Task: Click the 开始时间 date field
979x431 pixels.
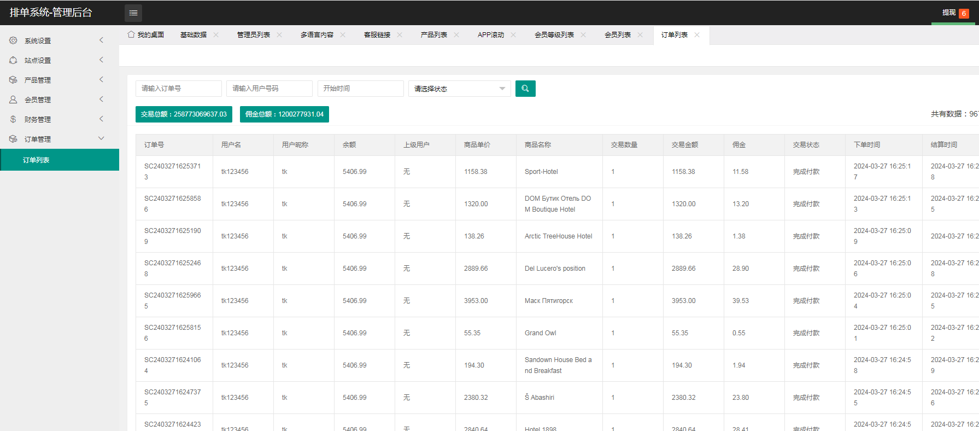Action: [x=361, y=89]
